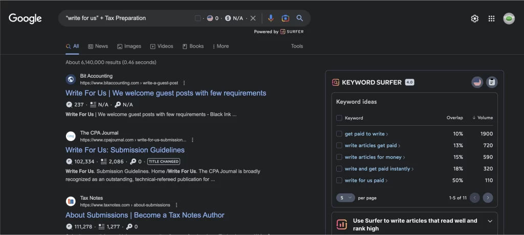Open options menu for Bit Accounting result
The width and height of the screenshot is (524, 235).
click(x=184, y=83)
